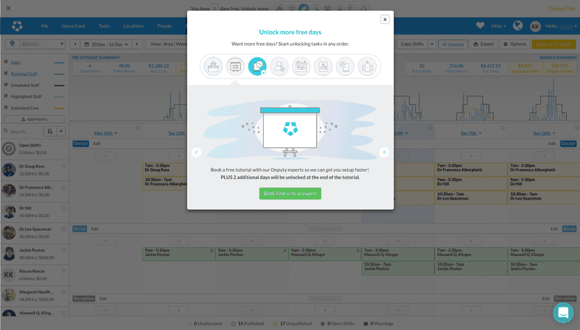This screenshot has width=580, height=330.
Task: Click the Publish 17 Shifts button
Action: 553,44
